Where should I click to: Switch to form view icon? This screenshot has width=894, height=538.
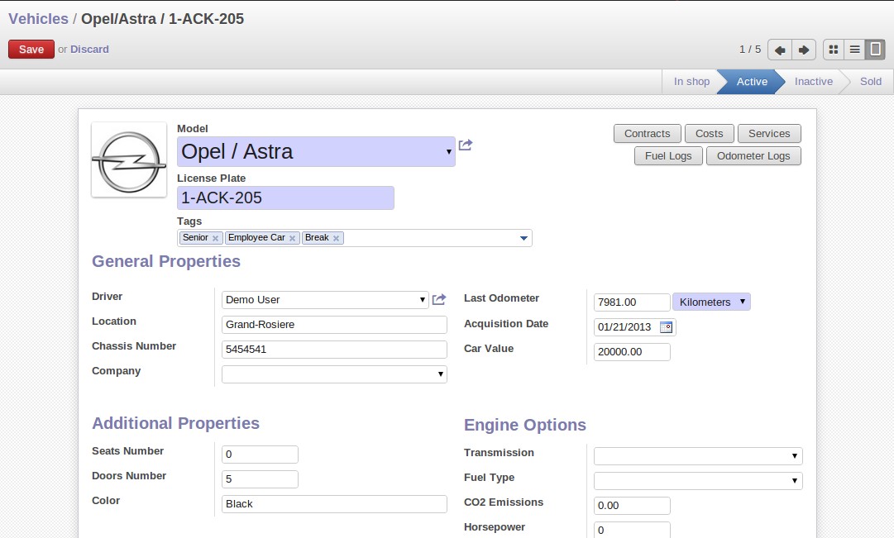coord(875,50)
